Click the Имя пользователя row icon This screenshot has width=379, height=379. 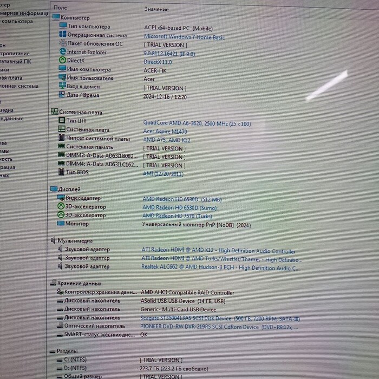click(62, 77)
